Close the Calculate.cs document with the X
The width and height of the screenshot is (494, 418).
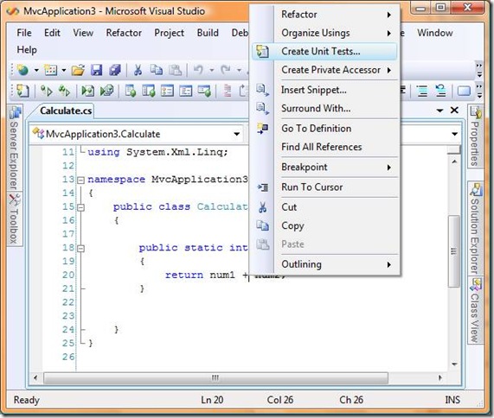pos(454,110)
